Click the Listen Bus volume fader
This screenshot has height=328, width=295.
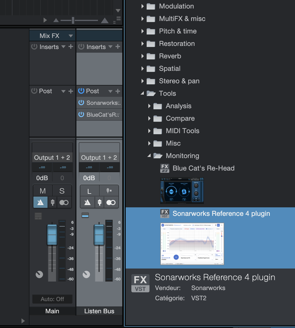[99, 235]
